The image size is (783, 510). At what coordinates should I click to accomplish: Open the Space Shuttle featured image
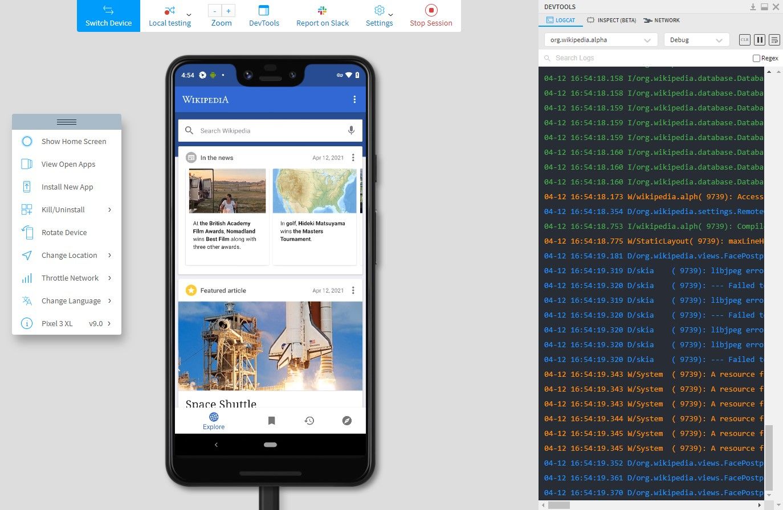click(x=270, y=346)
